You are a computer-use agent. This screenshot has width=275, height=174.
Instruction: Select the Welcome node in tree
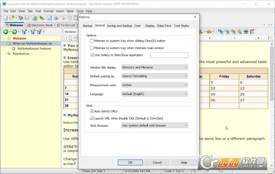(x=19, y=38)
